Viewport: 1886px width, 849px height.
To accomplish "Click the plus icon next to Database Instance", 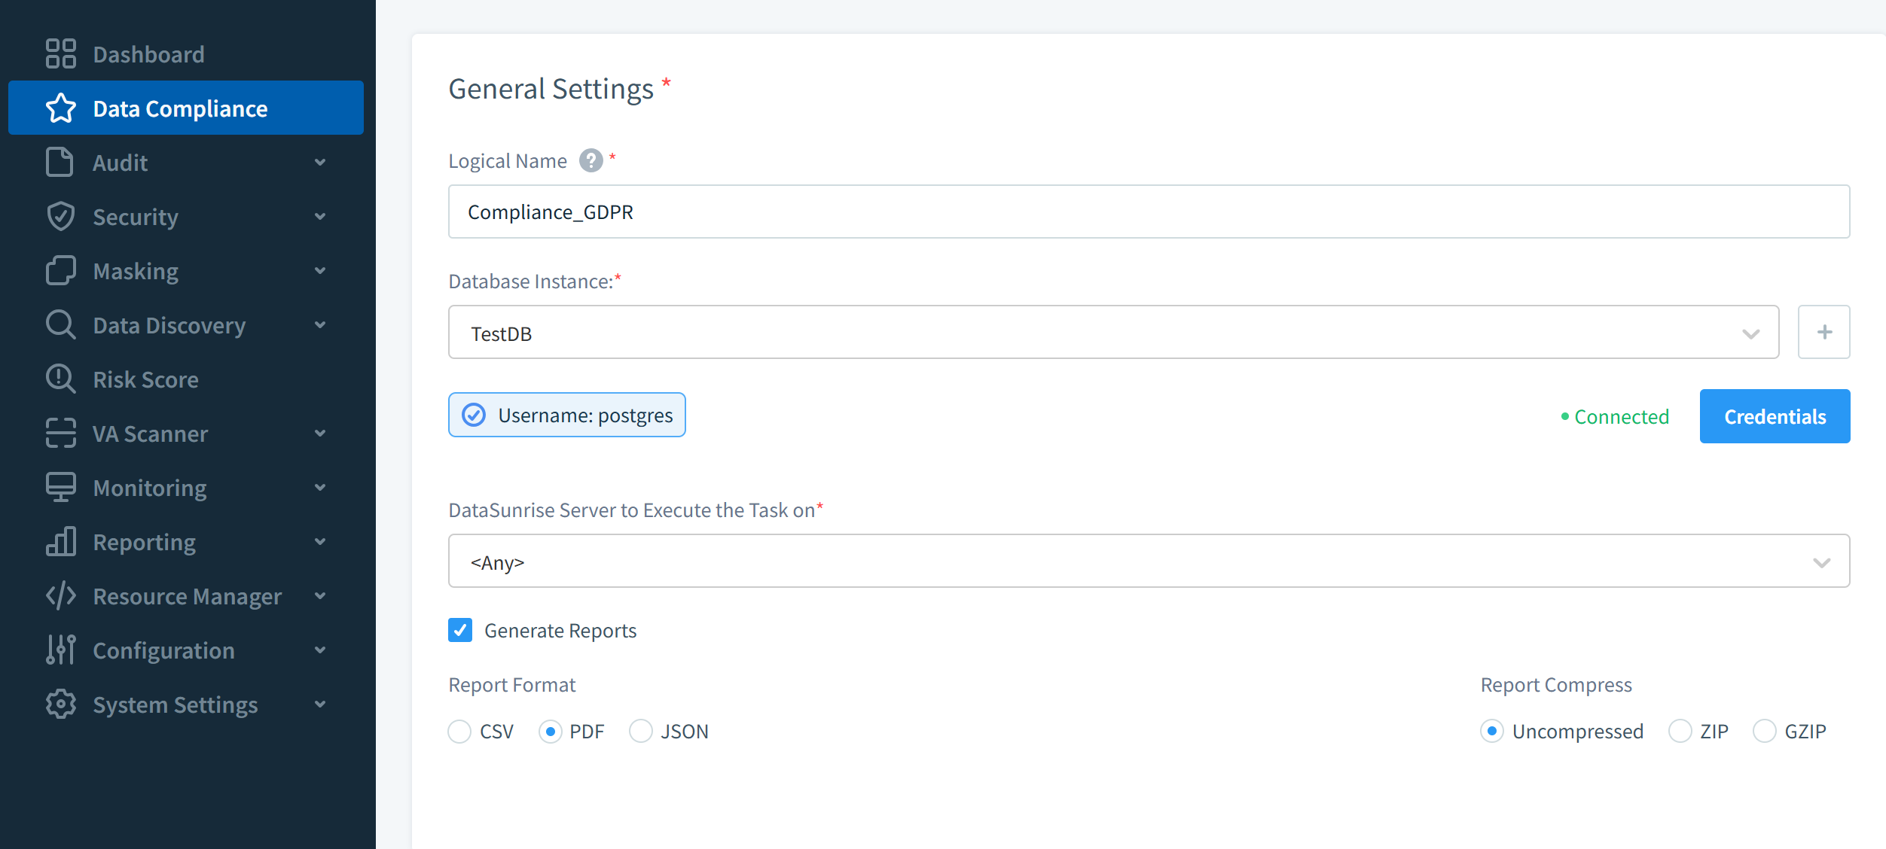I will pos(1823,331).
